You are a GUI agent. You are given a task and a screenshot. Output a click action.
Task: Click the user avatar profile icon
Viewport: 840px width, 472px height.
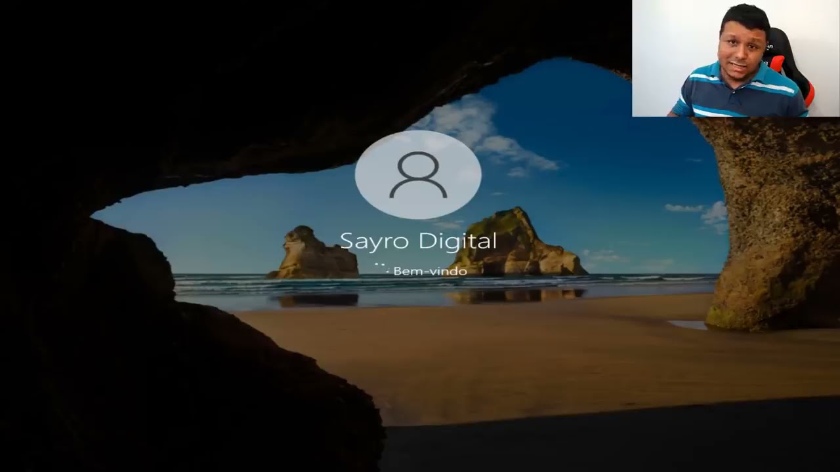[418, 174]
